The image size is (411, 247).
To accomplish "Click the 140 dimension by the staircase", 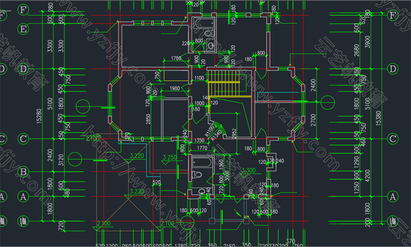I will (x=205, y=98).
